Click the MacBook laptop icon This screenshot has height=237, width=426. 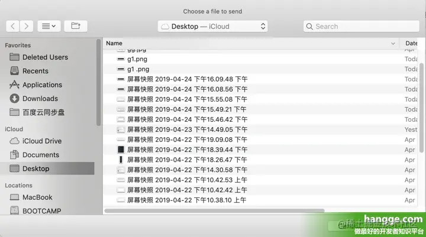click(x=14, y=197)
